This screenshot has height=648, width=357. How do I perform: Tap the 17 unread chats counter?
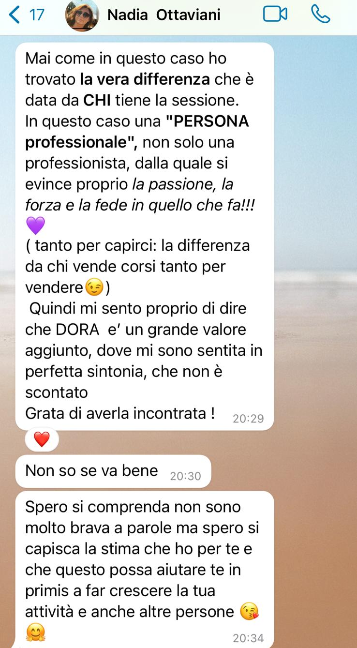tap(37, 15)
